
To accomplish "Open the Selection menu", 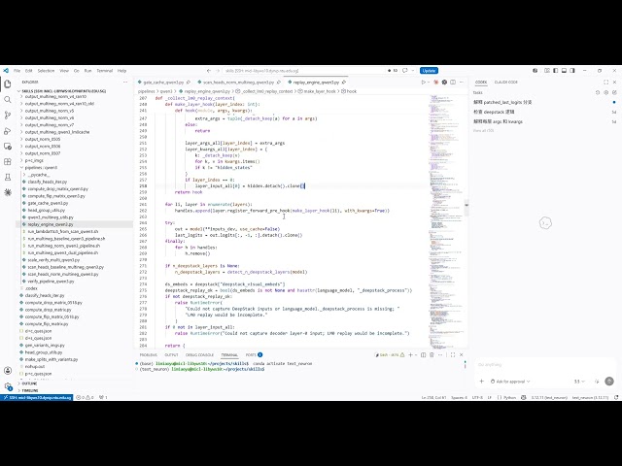I will (46, 71).
